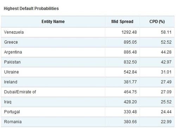This screenshot has height=128, width=176.
Task: Choose the Ukraine entity name
Action: click(x=11, y=72)
